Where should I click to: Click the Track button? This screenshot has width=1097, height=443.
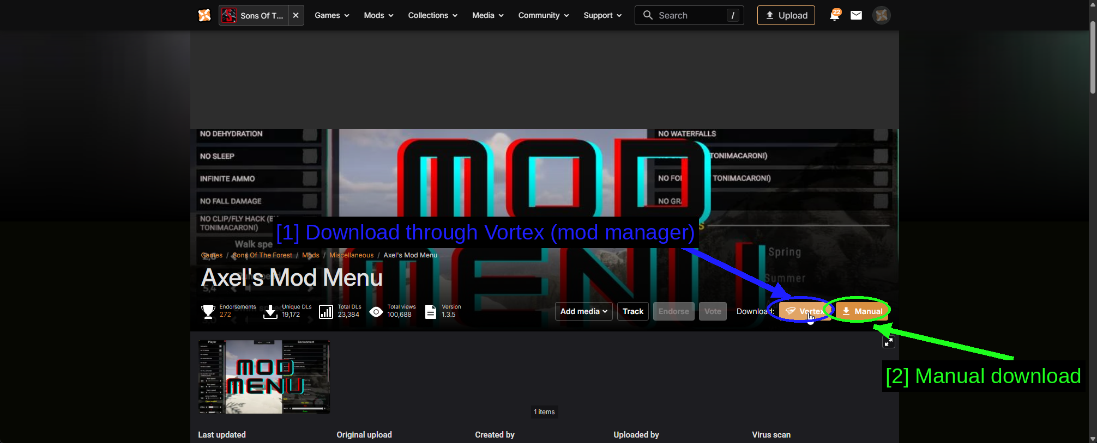coord(632,311)
